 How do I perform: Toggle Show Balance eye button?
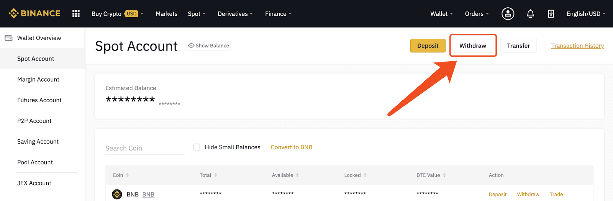pyautogui.click(x=208, y=46)
